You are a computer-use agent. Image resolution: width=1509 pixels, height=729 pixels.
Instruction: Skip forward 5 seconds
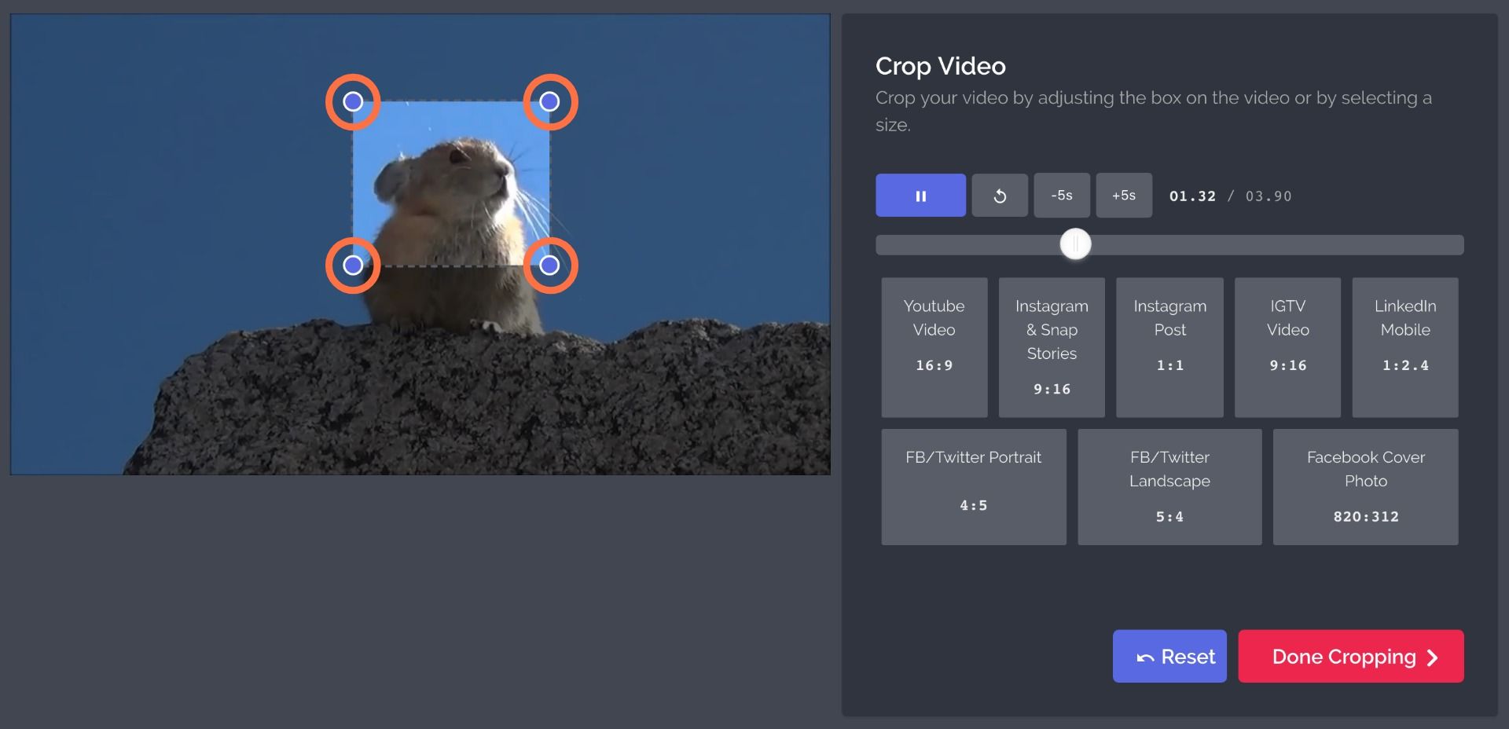click(x=1123, y=195)
